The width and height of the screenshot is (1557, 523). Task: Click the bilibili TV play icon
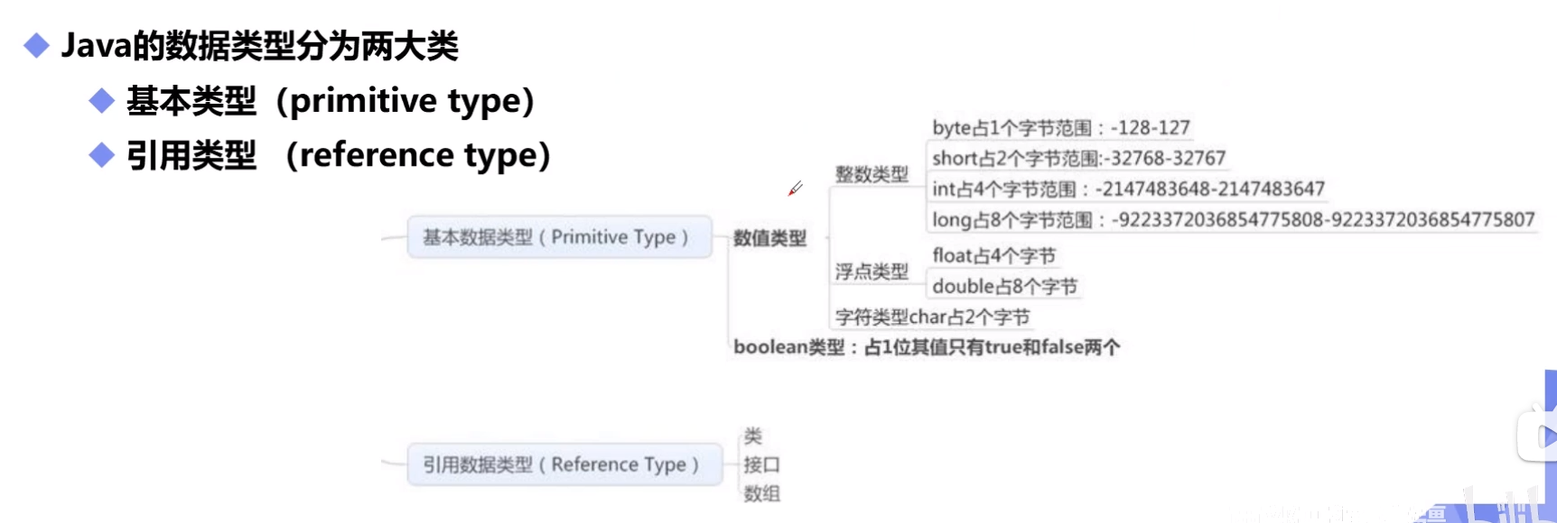(x=1539, y=436)
